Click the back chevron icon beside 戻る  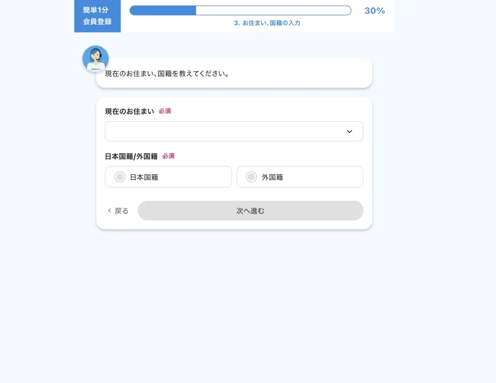(x=109, y=210)
